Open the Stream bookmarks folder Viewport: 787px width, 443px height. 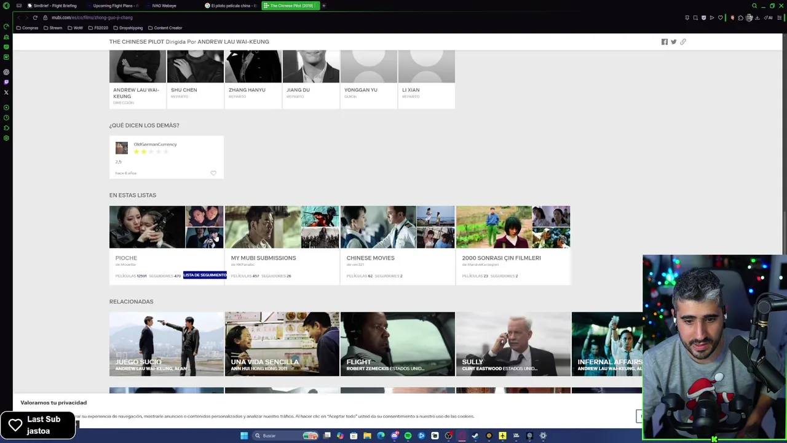click(x=53, y=28)
